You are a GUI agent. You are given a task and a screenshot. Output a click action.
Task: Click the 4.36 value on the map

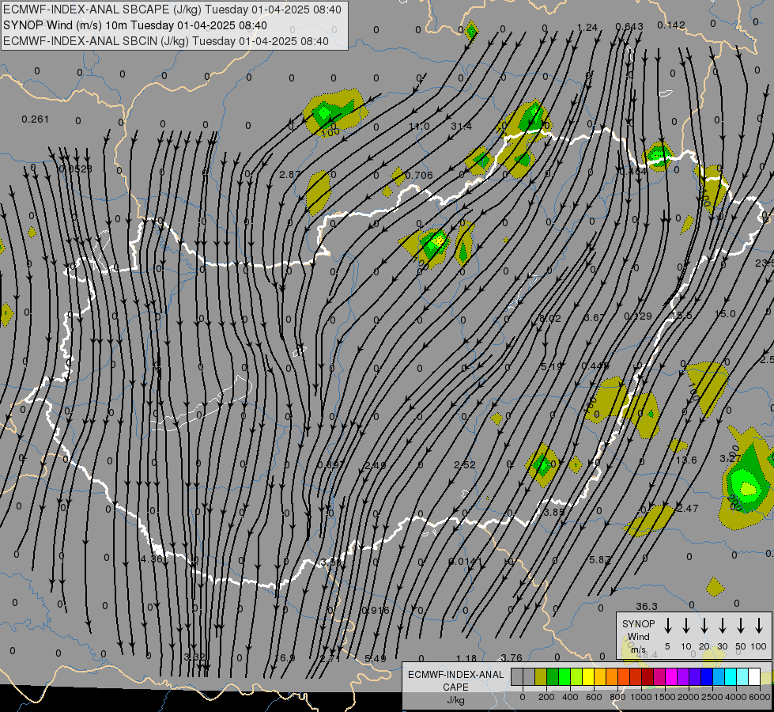(x=151, y=559)
